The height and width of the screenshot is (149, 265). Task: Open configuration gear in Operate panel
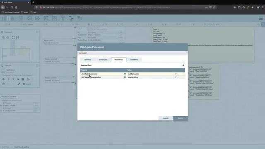click(3, 79)
